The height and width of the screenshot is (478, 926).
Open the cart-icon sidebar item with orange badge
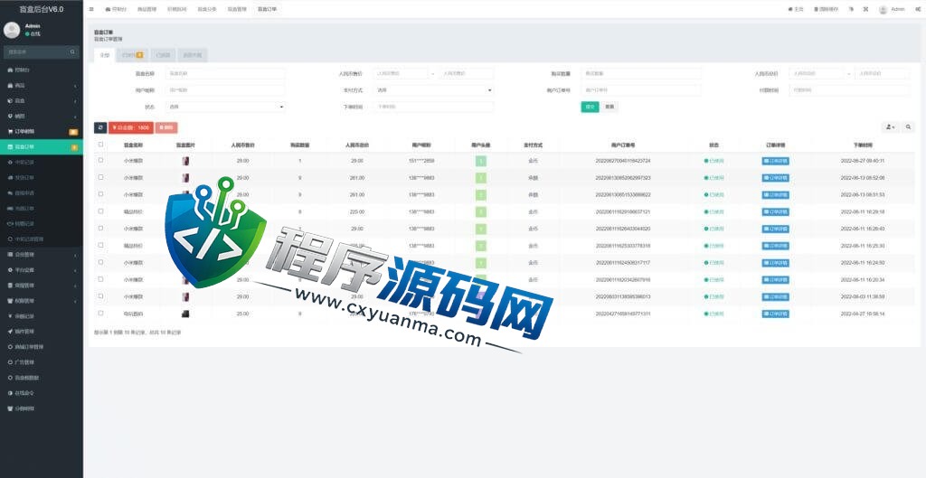[x=42, y=132]
